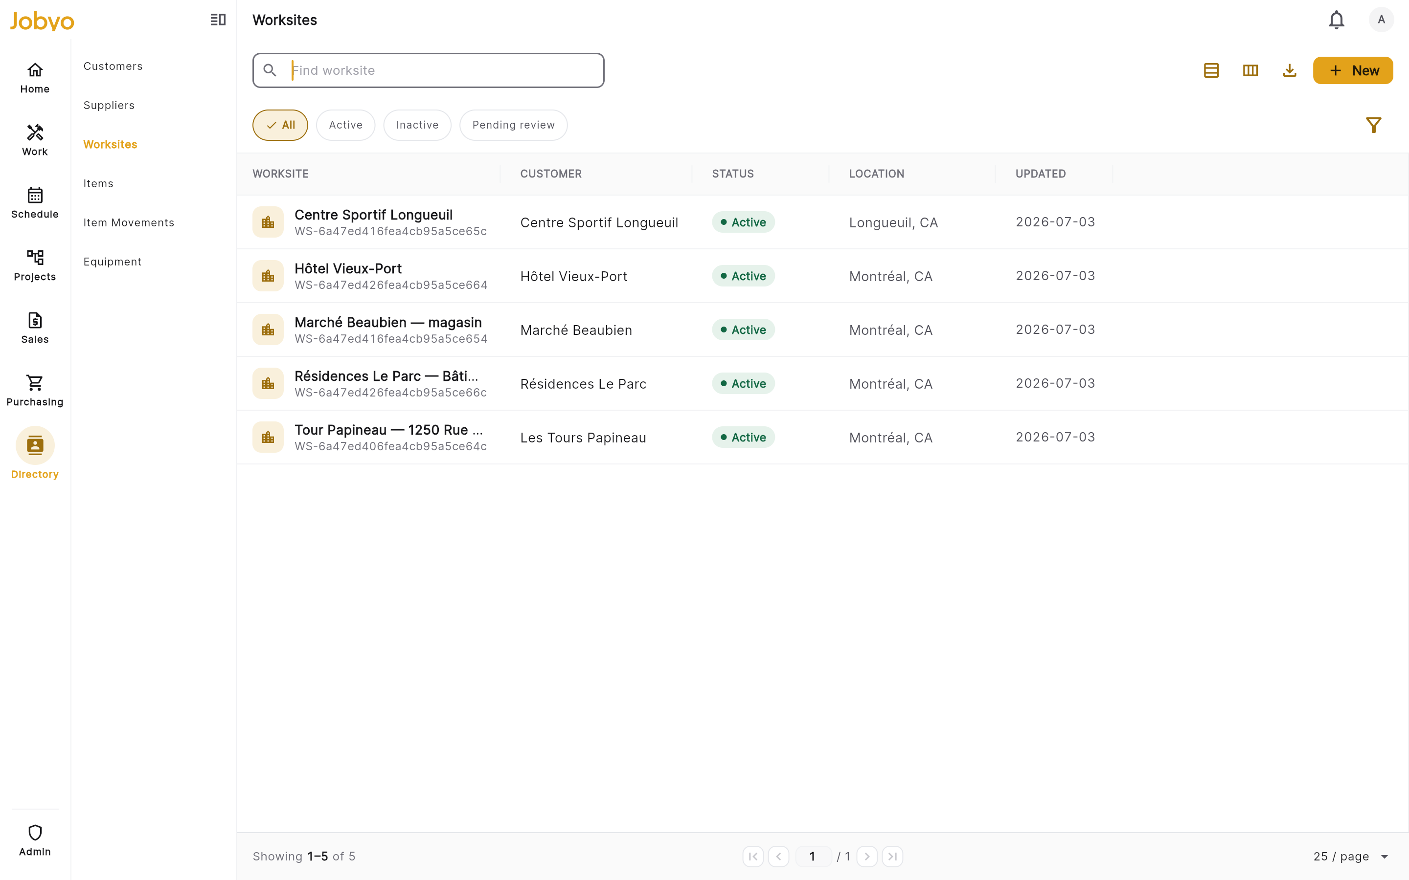Screen dimensions: 1409x880
Task: Open Equipment in Directory submenu
Action: [x=113, y=262]
